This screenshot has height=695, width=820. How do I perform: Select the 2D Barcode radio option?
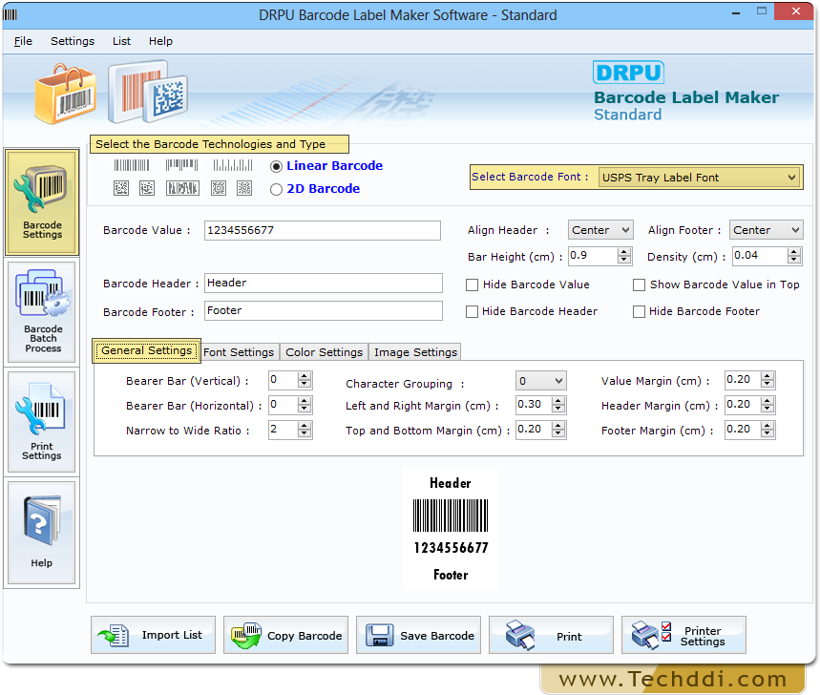[276, 189]
